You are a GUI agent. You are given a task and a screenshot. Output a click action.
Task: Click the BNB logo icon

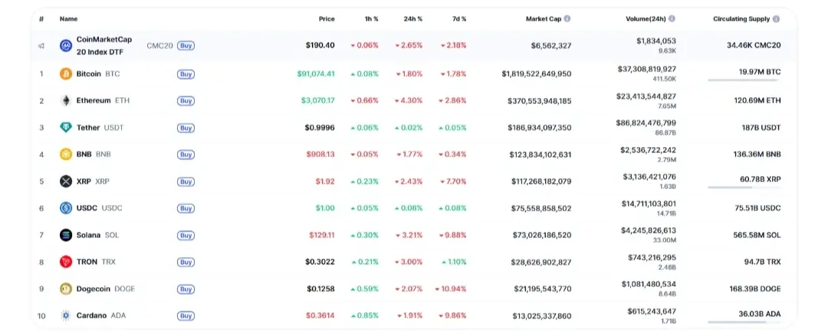tap(66, 155)
